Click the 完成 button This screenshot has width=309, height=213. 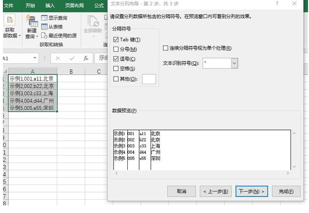(x=286, y=191)
